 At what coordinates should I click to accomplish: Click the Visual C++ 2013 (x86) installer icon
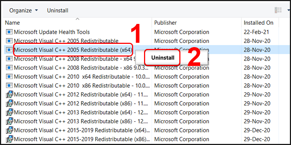(x=9, y=121)
